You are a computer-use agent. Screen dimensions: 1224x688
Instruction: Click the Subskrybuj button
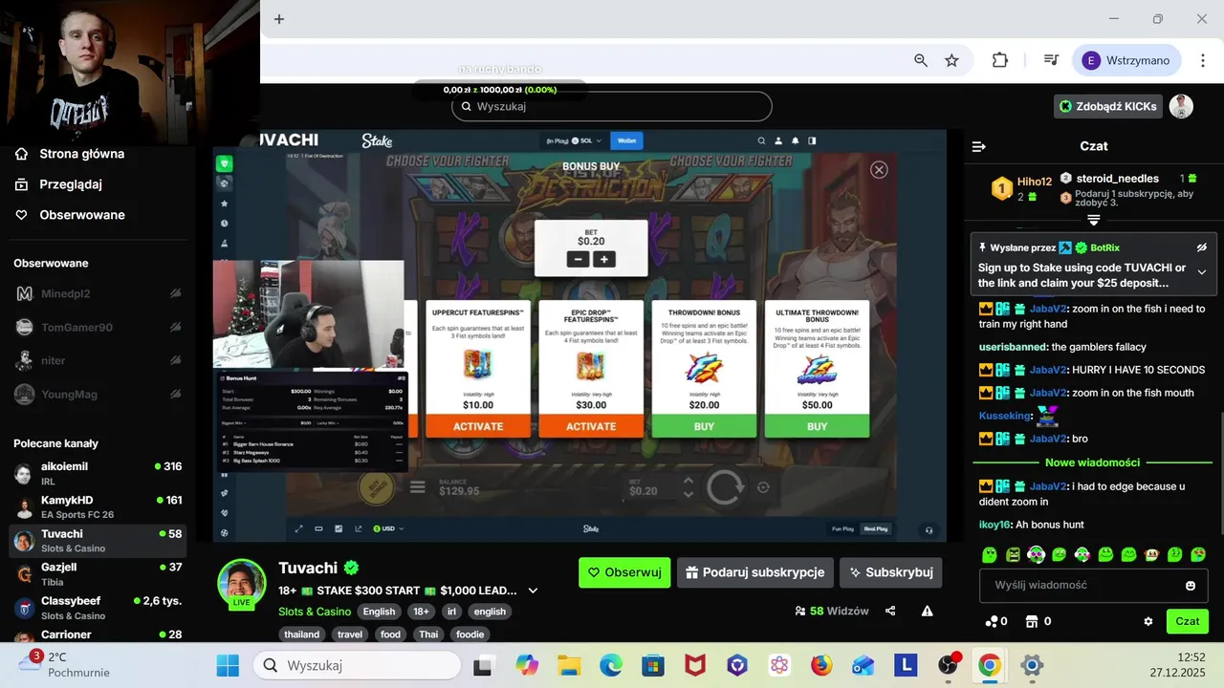point(890,572)
